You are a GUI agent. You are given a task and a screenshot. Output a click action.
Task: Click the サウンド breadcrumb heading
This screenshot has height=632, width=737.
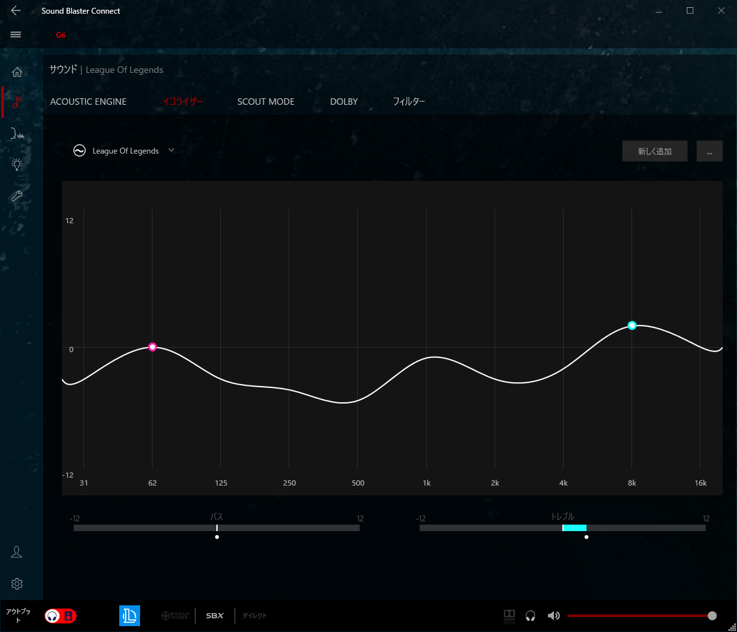pyautogui.click(x=63, y=70)
